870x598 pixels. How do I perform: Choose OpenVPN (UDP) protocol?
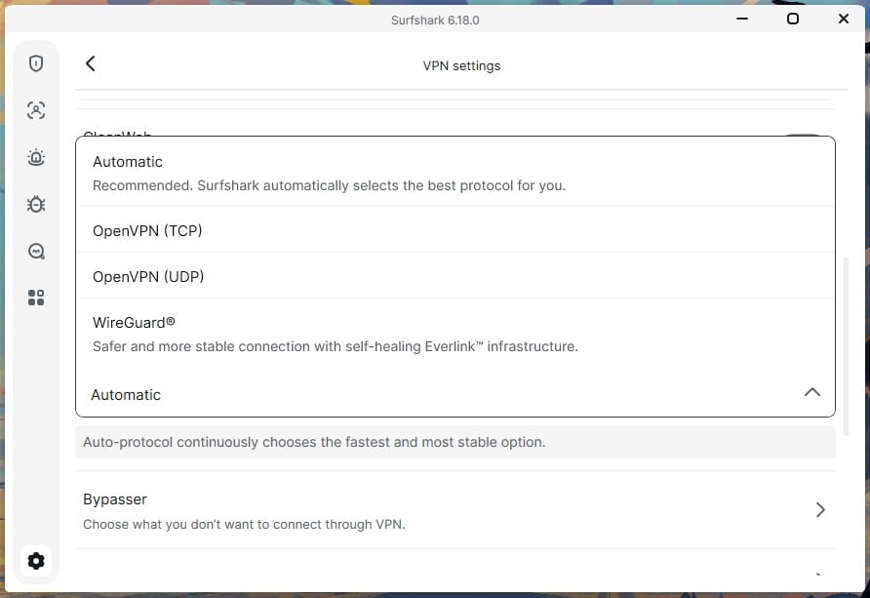[455, 276]
